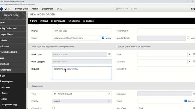195x109 pixels.
Task: Check Notify next to Monitor Email
Action: point(188,38)
